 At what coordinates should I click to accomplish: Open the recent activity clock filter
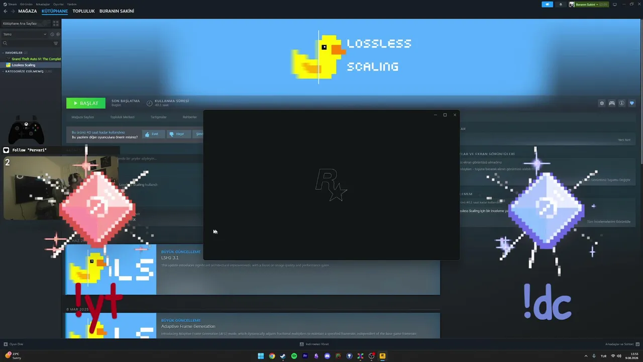(52, 34)
